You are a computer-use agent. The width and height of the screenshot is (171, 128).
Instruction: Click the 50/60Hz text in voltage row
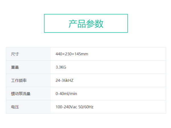point(86,107)
